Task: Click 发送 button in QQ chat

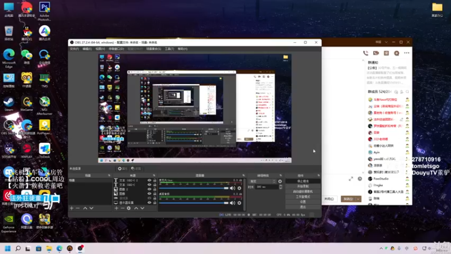Action: coord(348,199)
